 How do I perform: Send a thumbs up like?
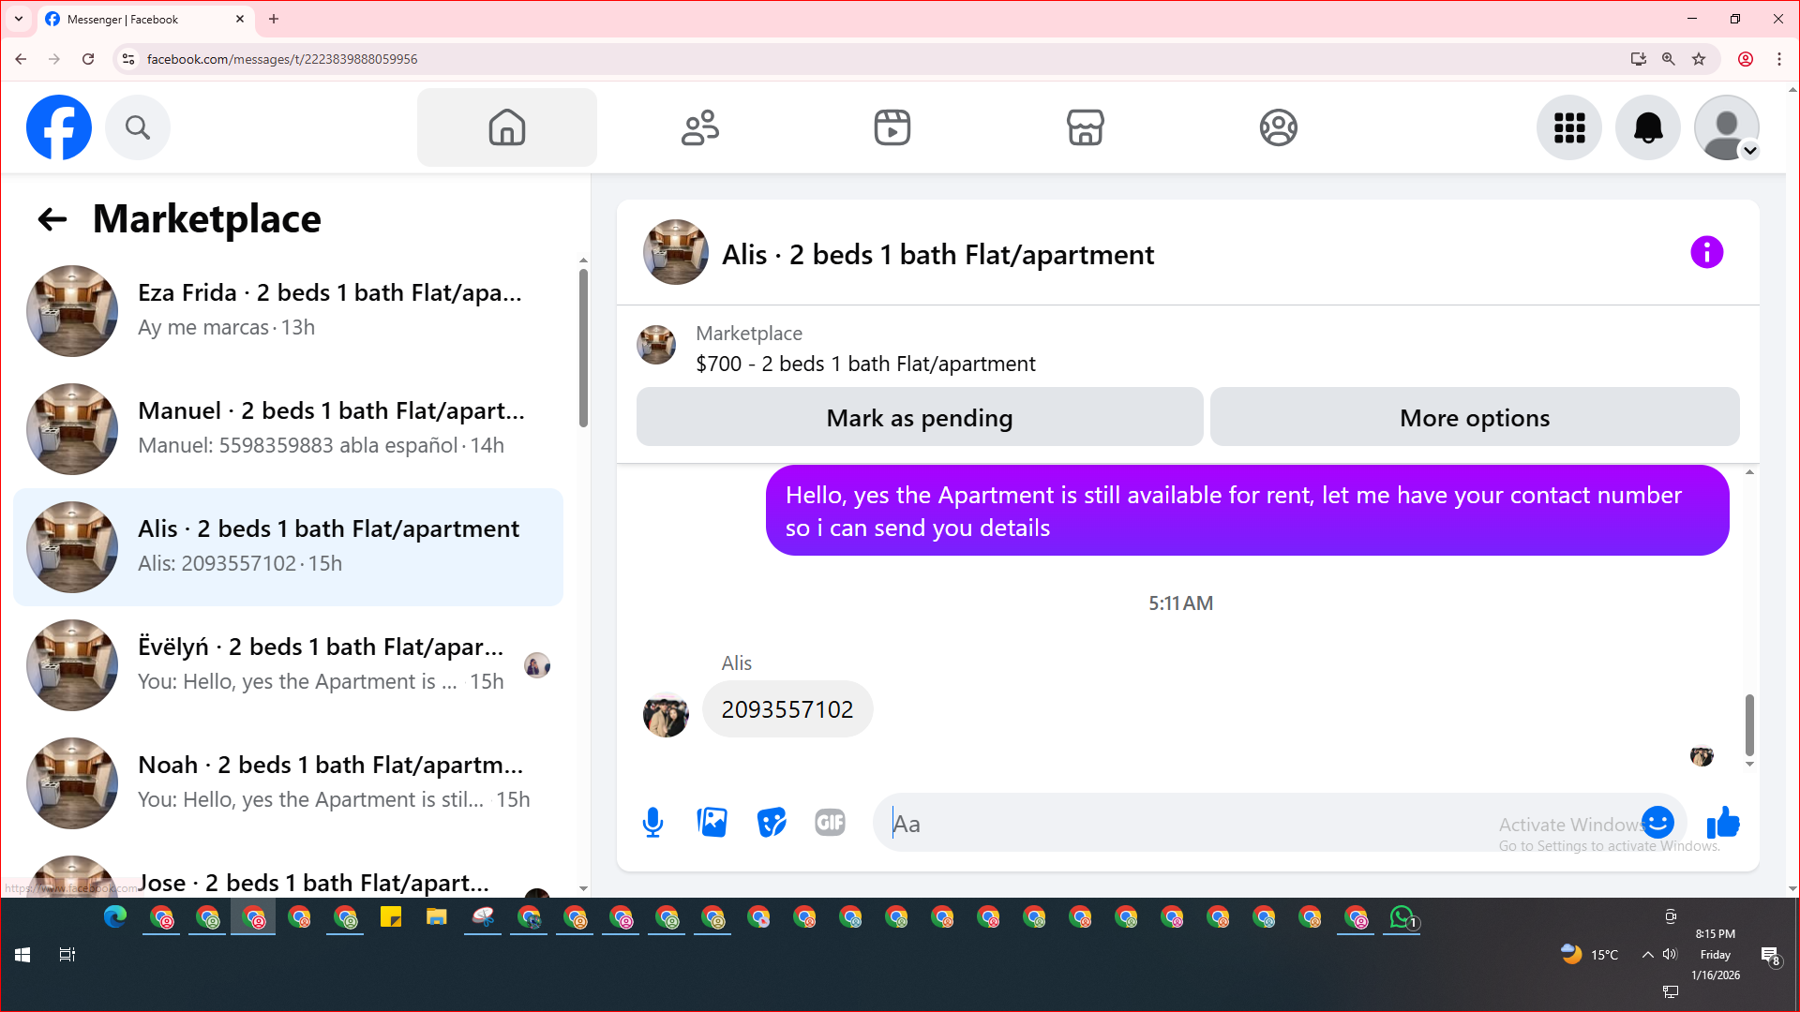[x=1723, y=823]
